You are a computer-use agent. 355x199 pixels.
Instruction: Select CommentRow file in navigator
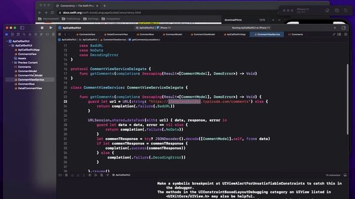(26, 84)
